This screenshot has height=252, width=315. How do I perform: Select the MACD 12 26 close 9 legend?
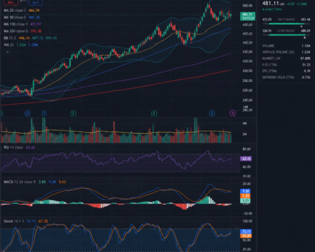click(35, 182)
